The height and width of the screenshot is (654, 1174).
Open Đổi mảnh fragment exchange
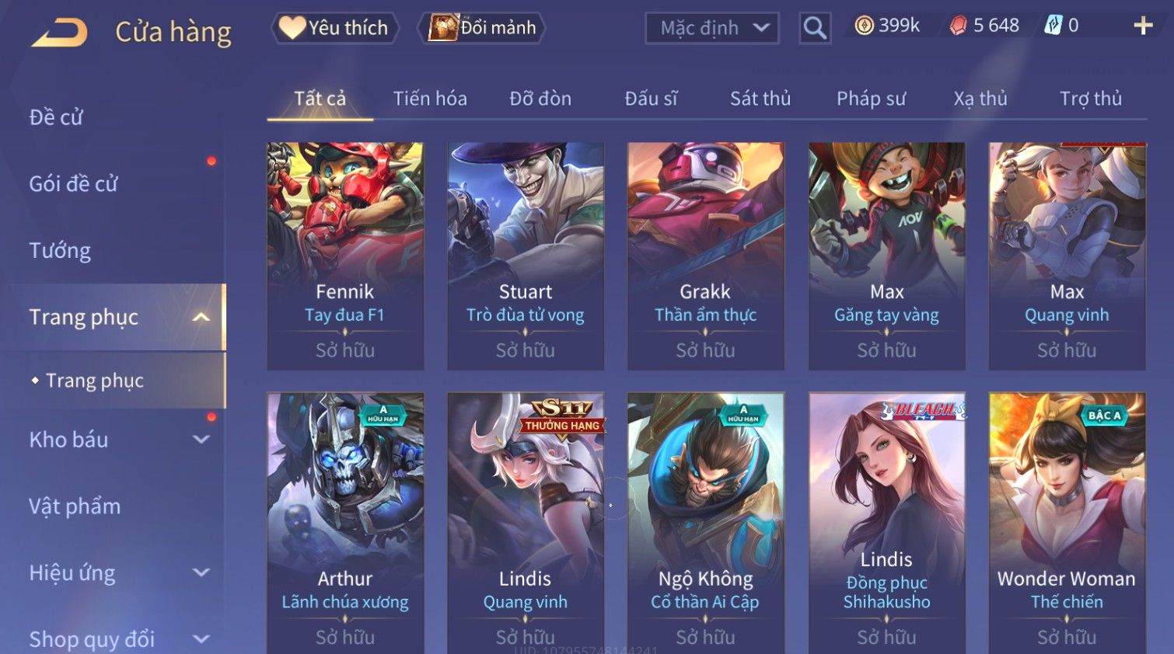pos(482,28)
